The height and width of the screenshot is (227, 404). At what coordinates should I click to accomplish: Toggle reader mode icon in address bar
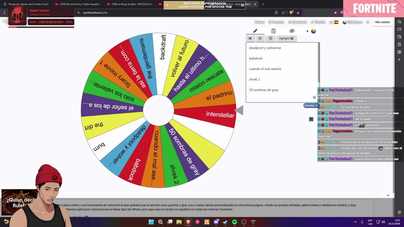[276, 13]
